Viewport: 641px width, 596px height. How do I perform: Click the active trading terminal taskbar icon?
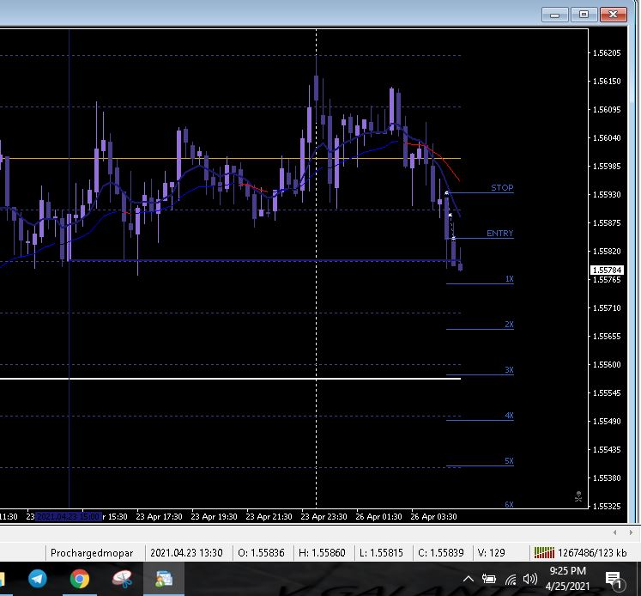click(x=164, y=579)
